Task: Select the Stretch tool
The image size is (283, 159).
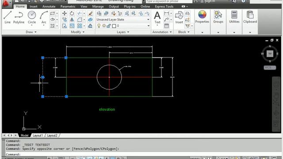Action: pyautogui.click(x=65, y=26)
